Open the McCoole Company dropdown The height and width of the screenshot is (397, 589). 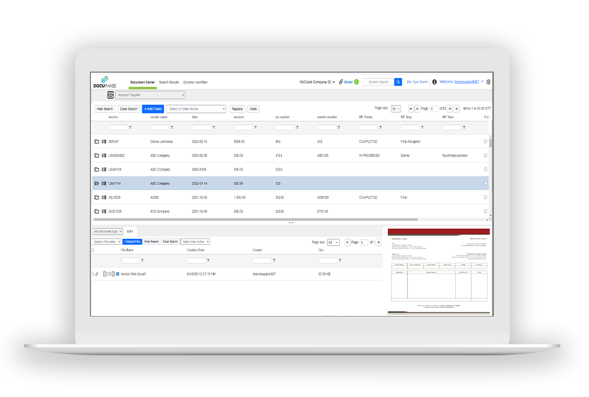(x=317, y=82)
